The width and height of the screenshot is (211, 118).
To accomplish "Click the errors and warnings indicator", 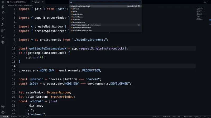I will click(26, 117).
